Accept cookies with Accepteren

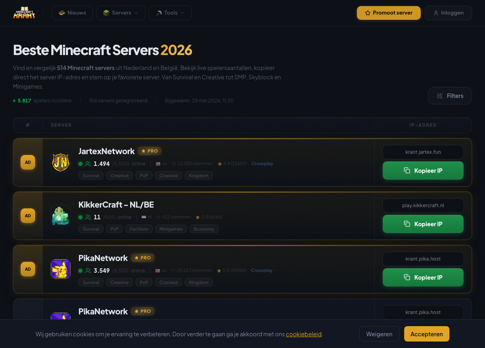point(427,334)
